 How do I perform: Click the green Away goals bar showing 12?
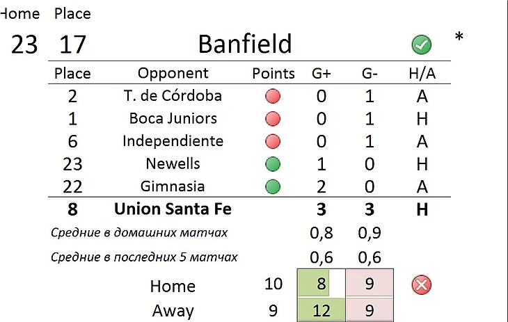click(321, 309)
